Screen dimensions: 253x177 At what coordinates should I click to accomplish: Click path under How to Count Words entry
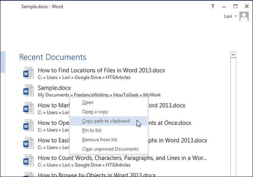[84, 165]
